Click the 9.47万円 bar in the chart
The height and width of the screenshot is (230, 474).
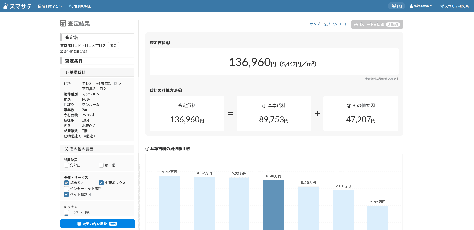[x=170, y=203]
